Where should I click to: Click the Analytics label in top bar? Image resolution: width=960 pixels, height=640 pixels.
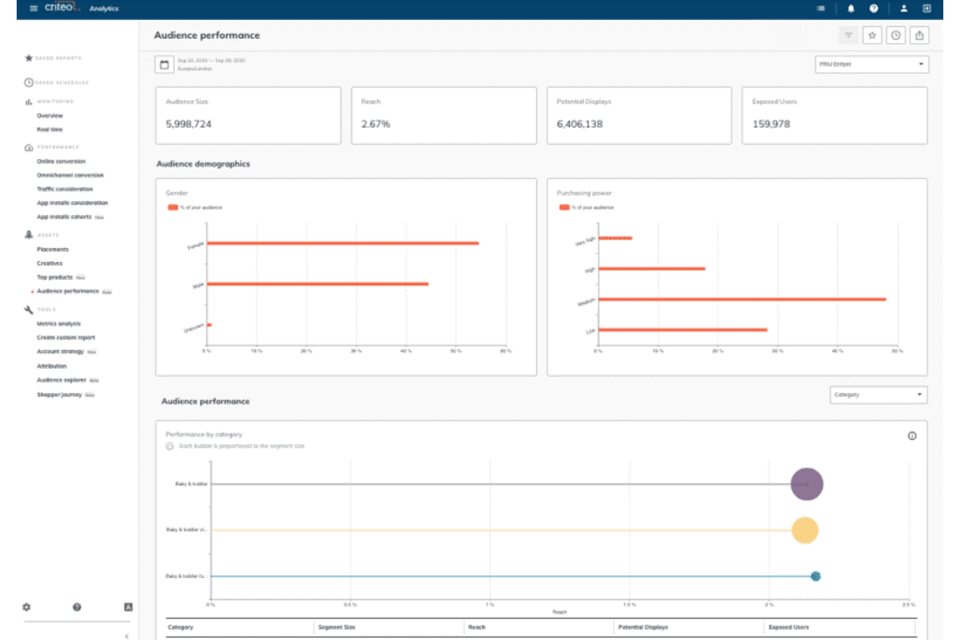[104, 9]
